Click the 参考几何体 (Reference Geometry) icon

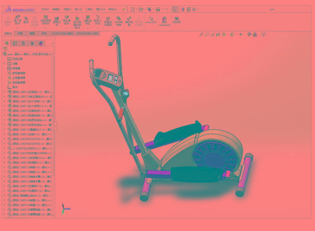coord(97,20)
